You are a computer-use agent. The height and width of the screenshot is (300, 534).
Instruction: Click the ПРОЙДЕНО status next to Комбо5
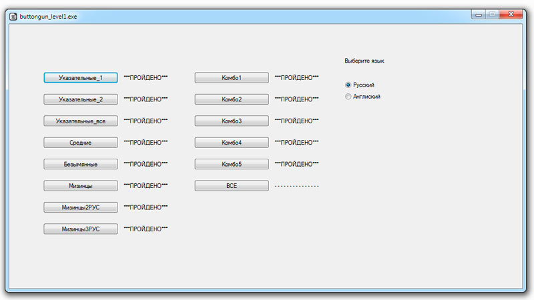[296, 164]
